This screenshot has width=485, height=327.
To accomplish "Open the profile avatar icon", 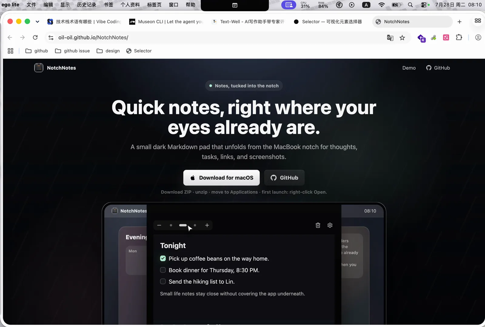I will point(478,38).
